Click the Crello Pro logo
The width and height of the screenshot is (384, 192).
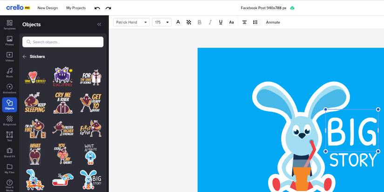pyautogui.click(x=18, y=7)
